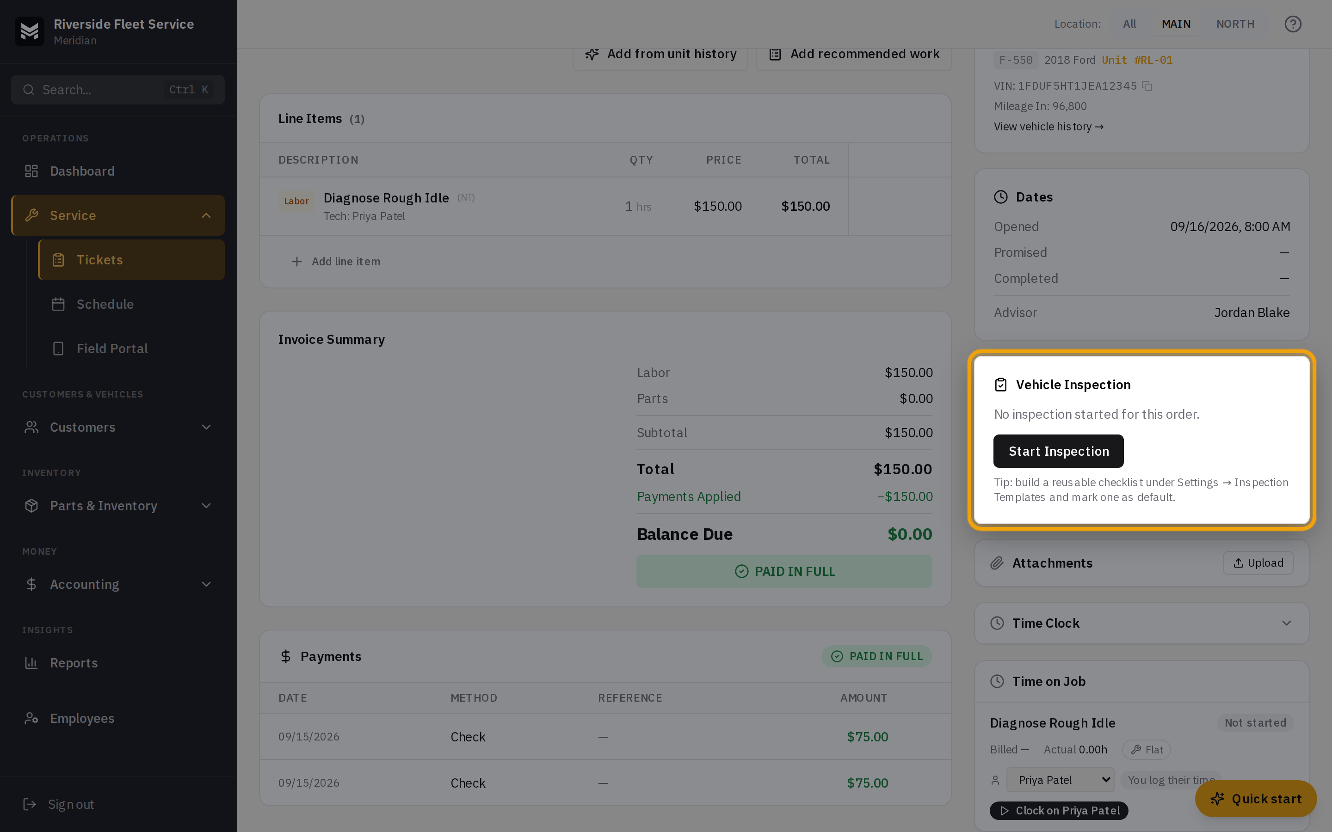Screen dimensions: 1332x832
Task: Click the Not started status badge
Action: [1255, 723]
